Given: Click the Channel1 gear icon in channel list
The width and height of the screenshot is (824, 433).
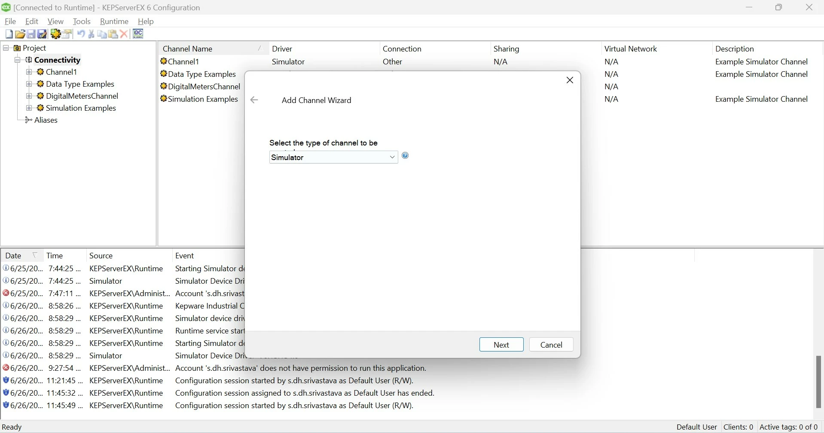Looking at the screenshot, I should [x=164, y=61].
